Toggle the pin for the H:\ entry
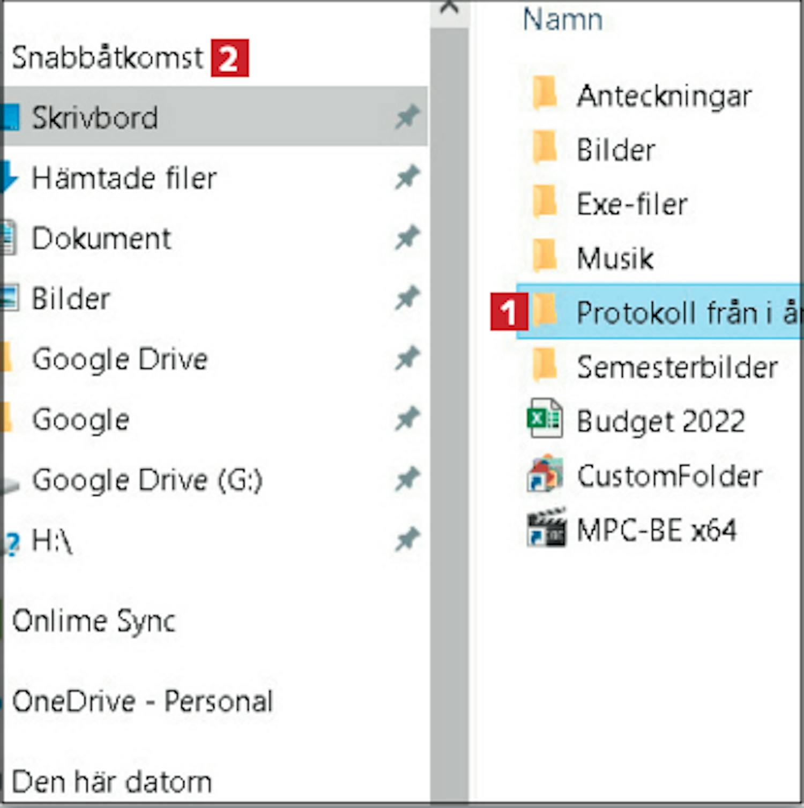The image size is (804, 808). coord(407,540)
